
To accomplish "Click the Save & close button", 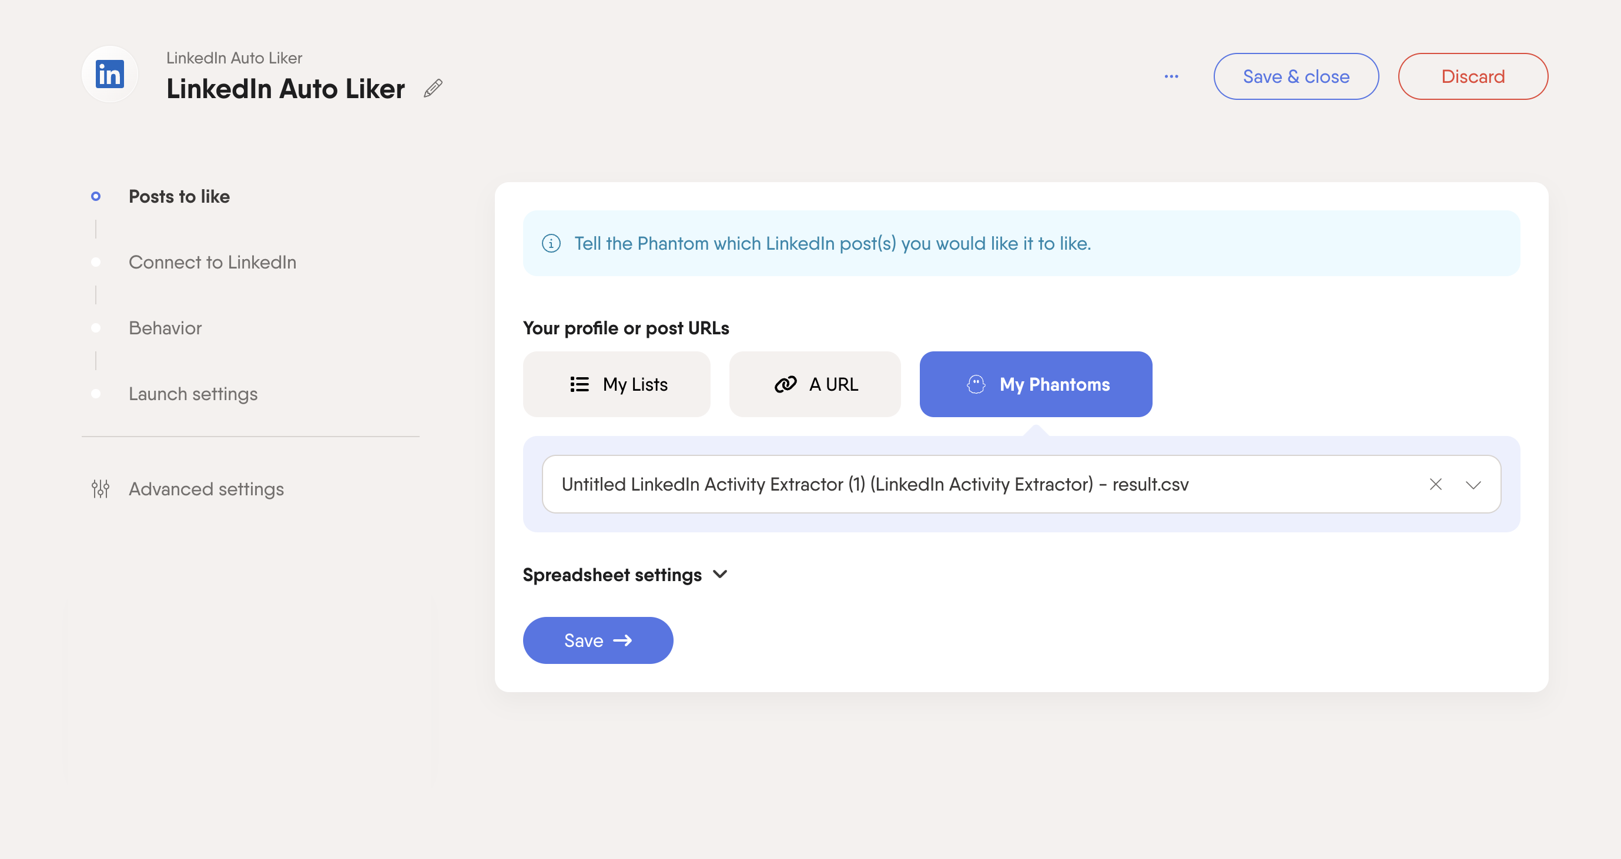I will point(1297,76).
